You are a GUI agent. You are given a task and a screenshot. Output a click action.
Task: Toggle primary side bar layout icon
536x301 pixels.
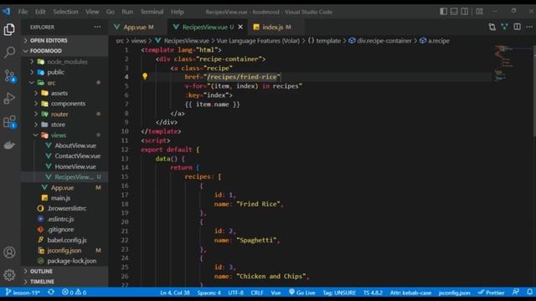coord(443,12)
